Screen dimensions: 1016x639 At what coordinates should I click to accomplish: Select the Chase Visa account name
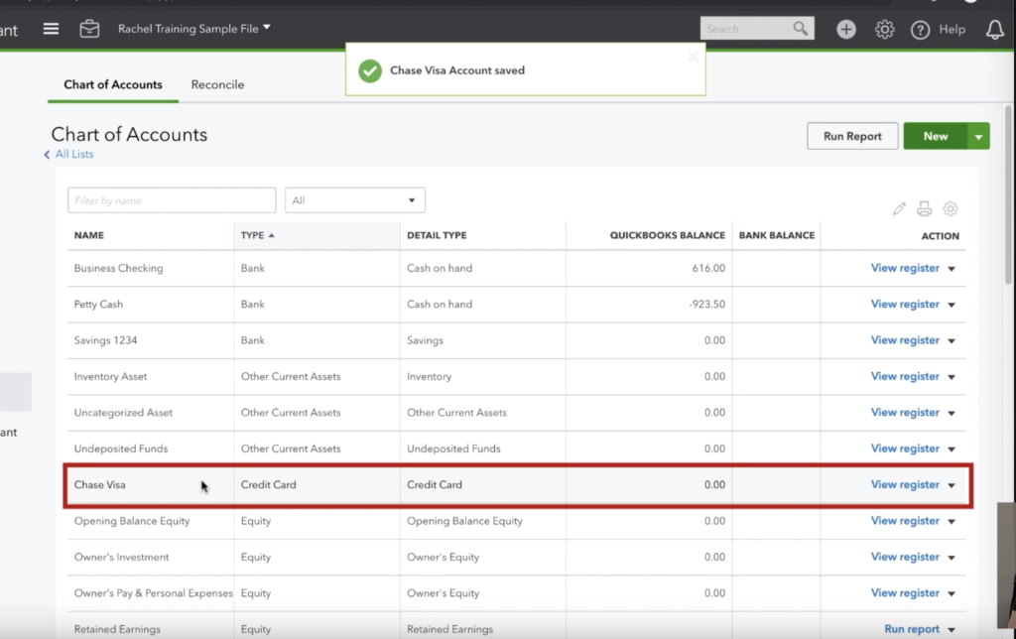tap(100, 485)
